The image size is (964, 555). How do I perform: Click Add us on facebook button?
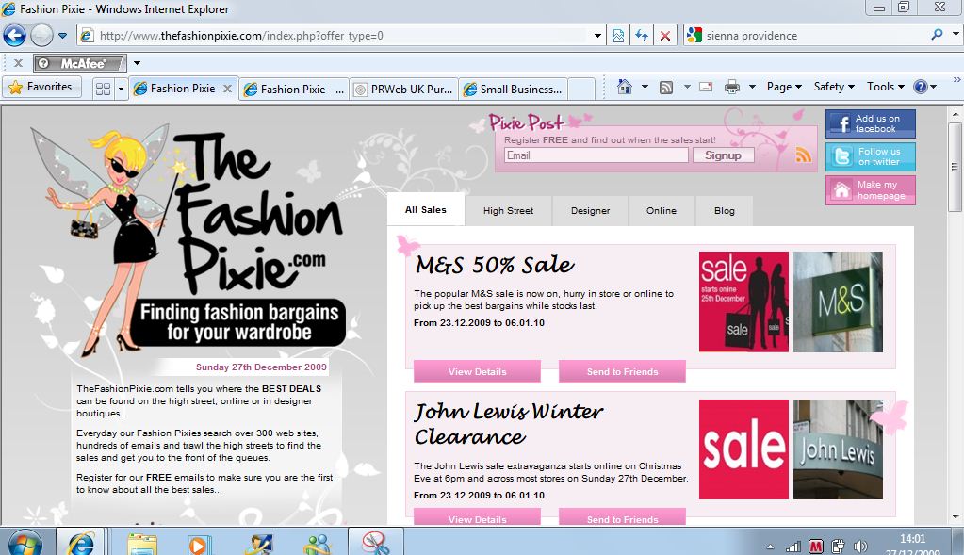(x=870, y=123)
